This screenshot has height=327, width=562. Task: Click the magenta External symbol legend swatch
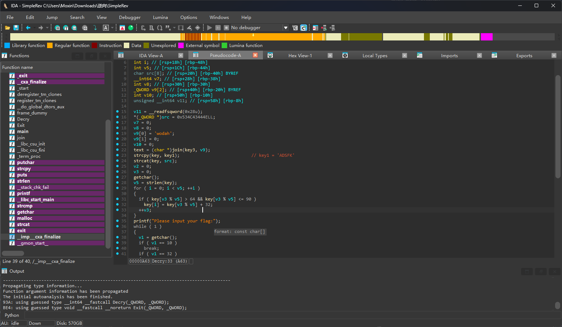point(181,46)
